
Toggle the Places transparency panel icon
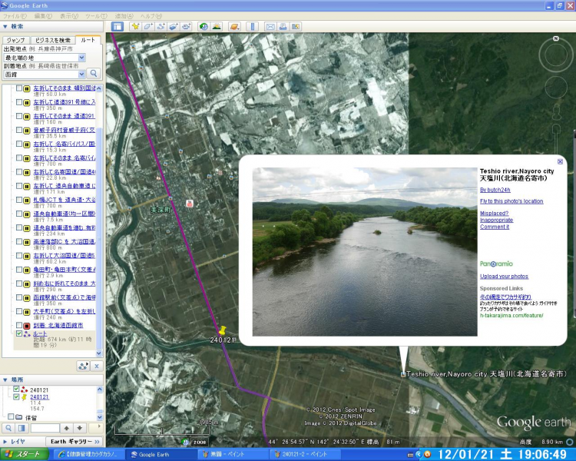[x=22, y=428]
